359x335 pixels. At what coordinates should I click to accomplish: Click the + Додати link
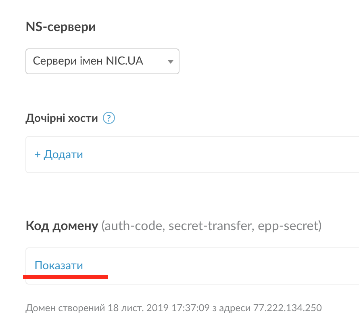59,155
